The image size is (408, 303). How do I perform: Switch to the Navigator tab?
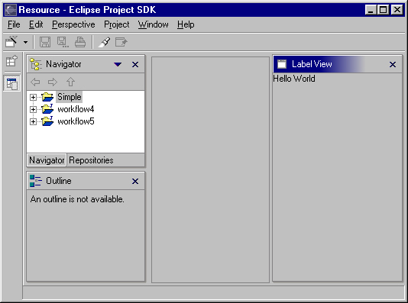point(47,160)
